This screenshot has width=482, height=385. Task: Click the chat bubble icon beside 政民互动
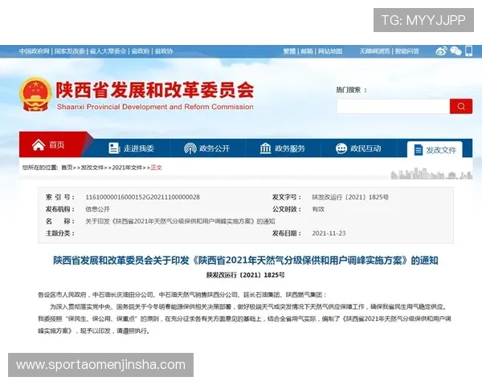pyautogui.click(x=341, y=148)
